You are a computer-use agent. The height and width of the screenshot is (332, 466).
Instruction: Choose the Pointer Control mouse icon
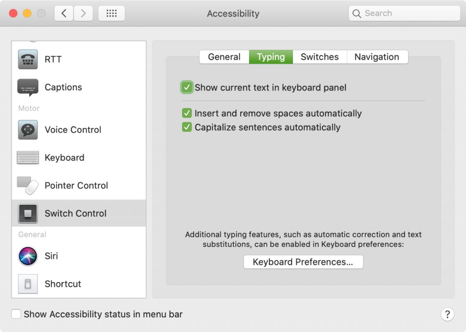(x=28, y=186)
